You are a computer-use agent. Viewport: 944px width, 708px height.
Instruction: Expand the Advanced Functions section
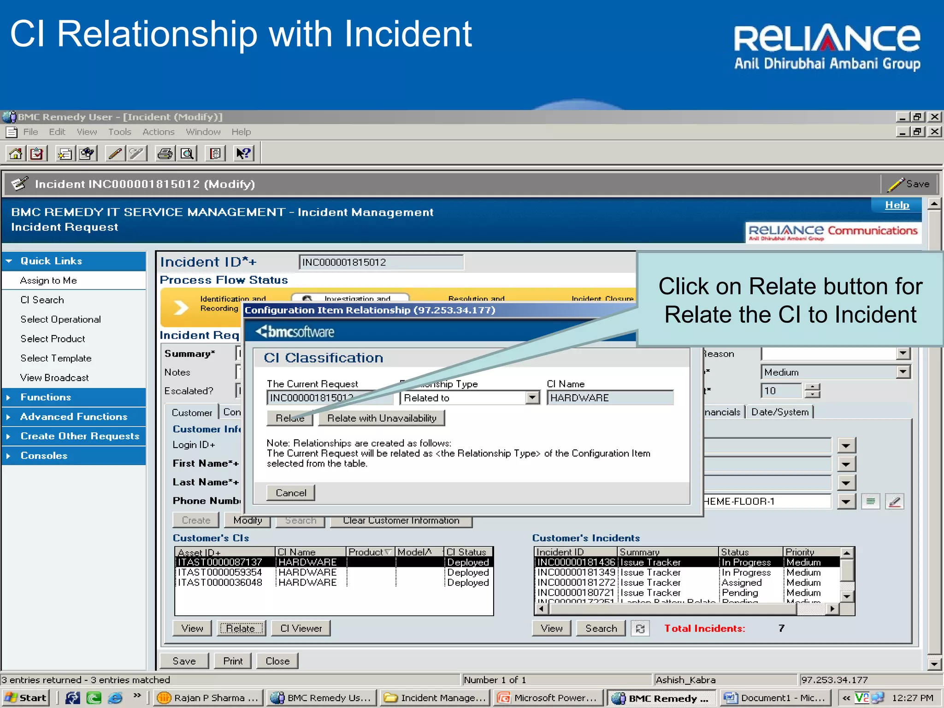[74, 417]
